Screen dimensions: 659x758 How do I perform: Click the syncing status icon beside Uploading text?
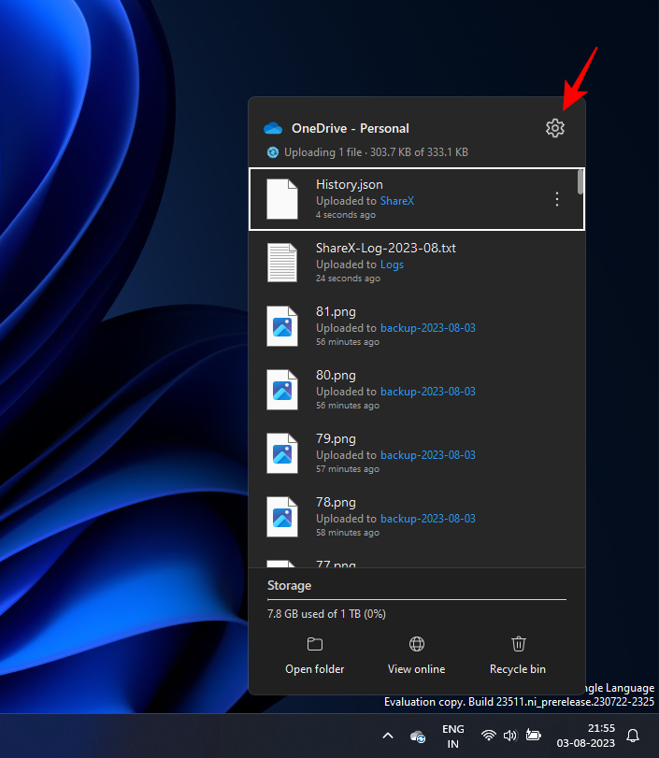(x=273, y=152)
